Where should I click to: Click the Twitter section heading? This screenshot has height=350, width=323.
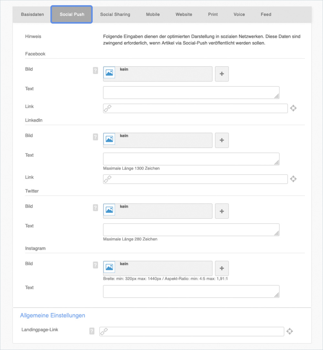32,191
